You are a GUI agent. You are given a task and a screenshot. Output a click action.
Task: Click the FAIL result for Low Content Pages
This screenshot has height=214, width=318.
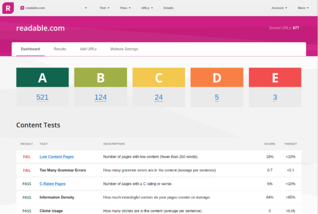pos(27,157)
